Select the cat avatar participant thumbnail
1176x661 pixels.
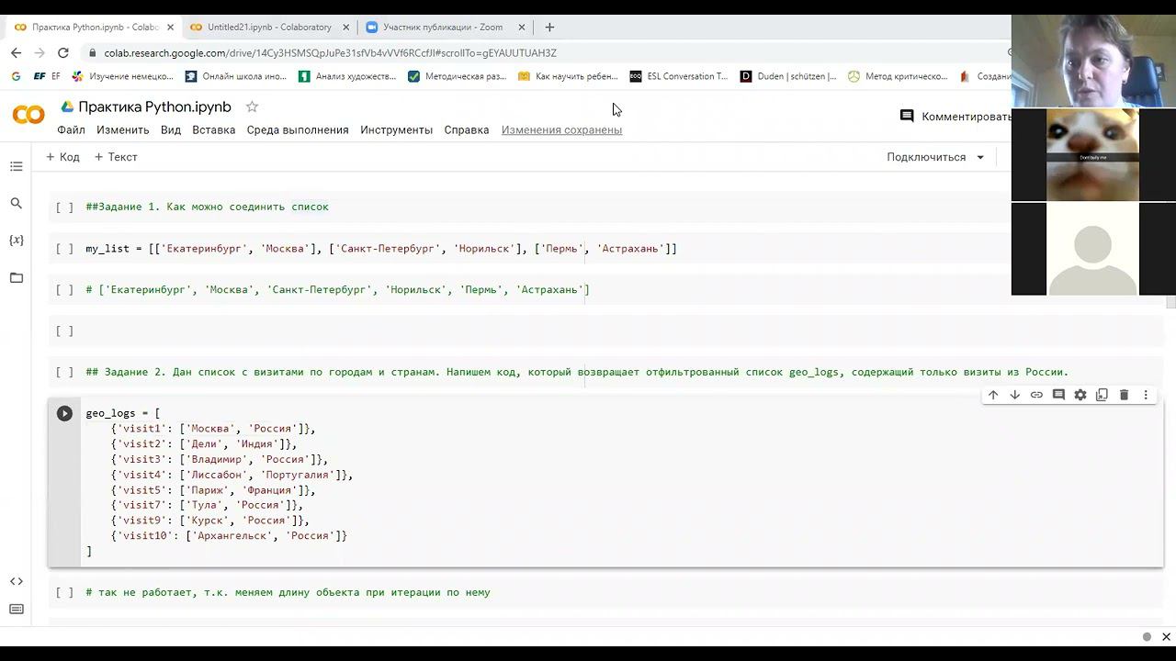1093,155
